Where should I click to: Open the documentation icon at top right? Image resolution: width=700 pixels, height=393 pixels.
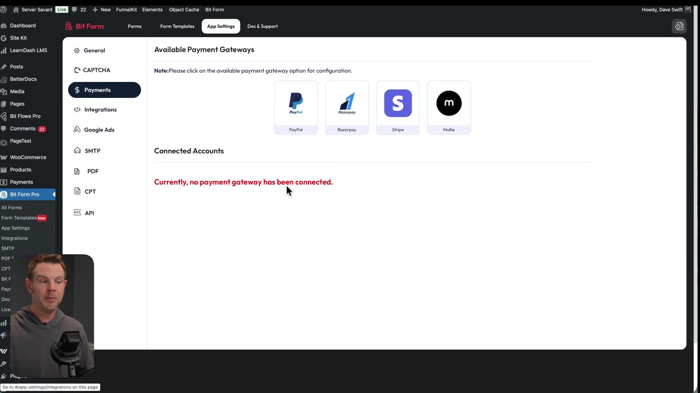coord(679,26)
